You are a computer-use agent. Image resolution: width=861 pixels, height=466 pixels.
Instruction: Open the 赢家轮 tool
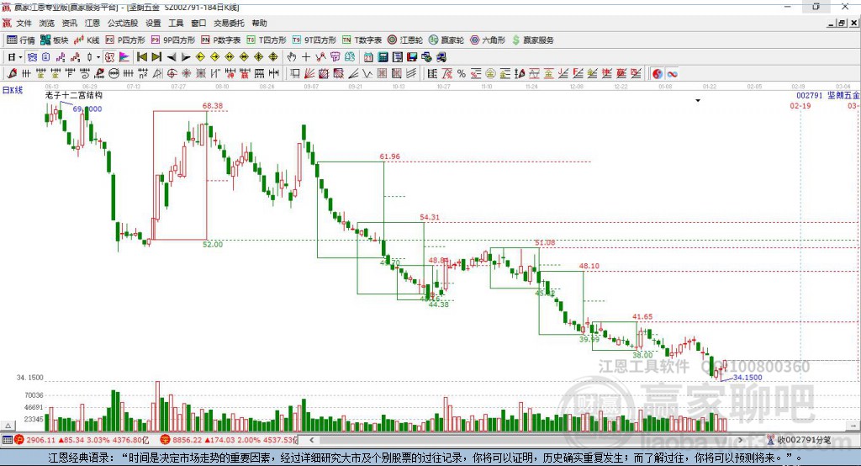click(x=446, y=40)
